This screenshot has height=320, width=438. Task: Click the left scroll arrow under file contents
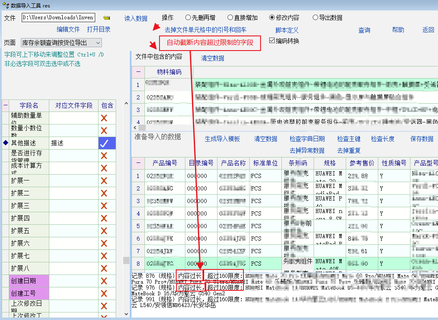coord(135,127)
